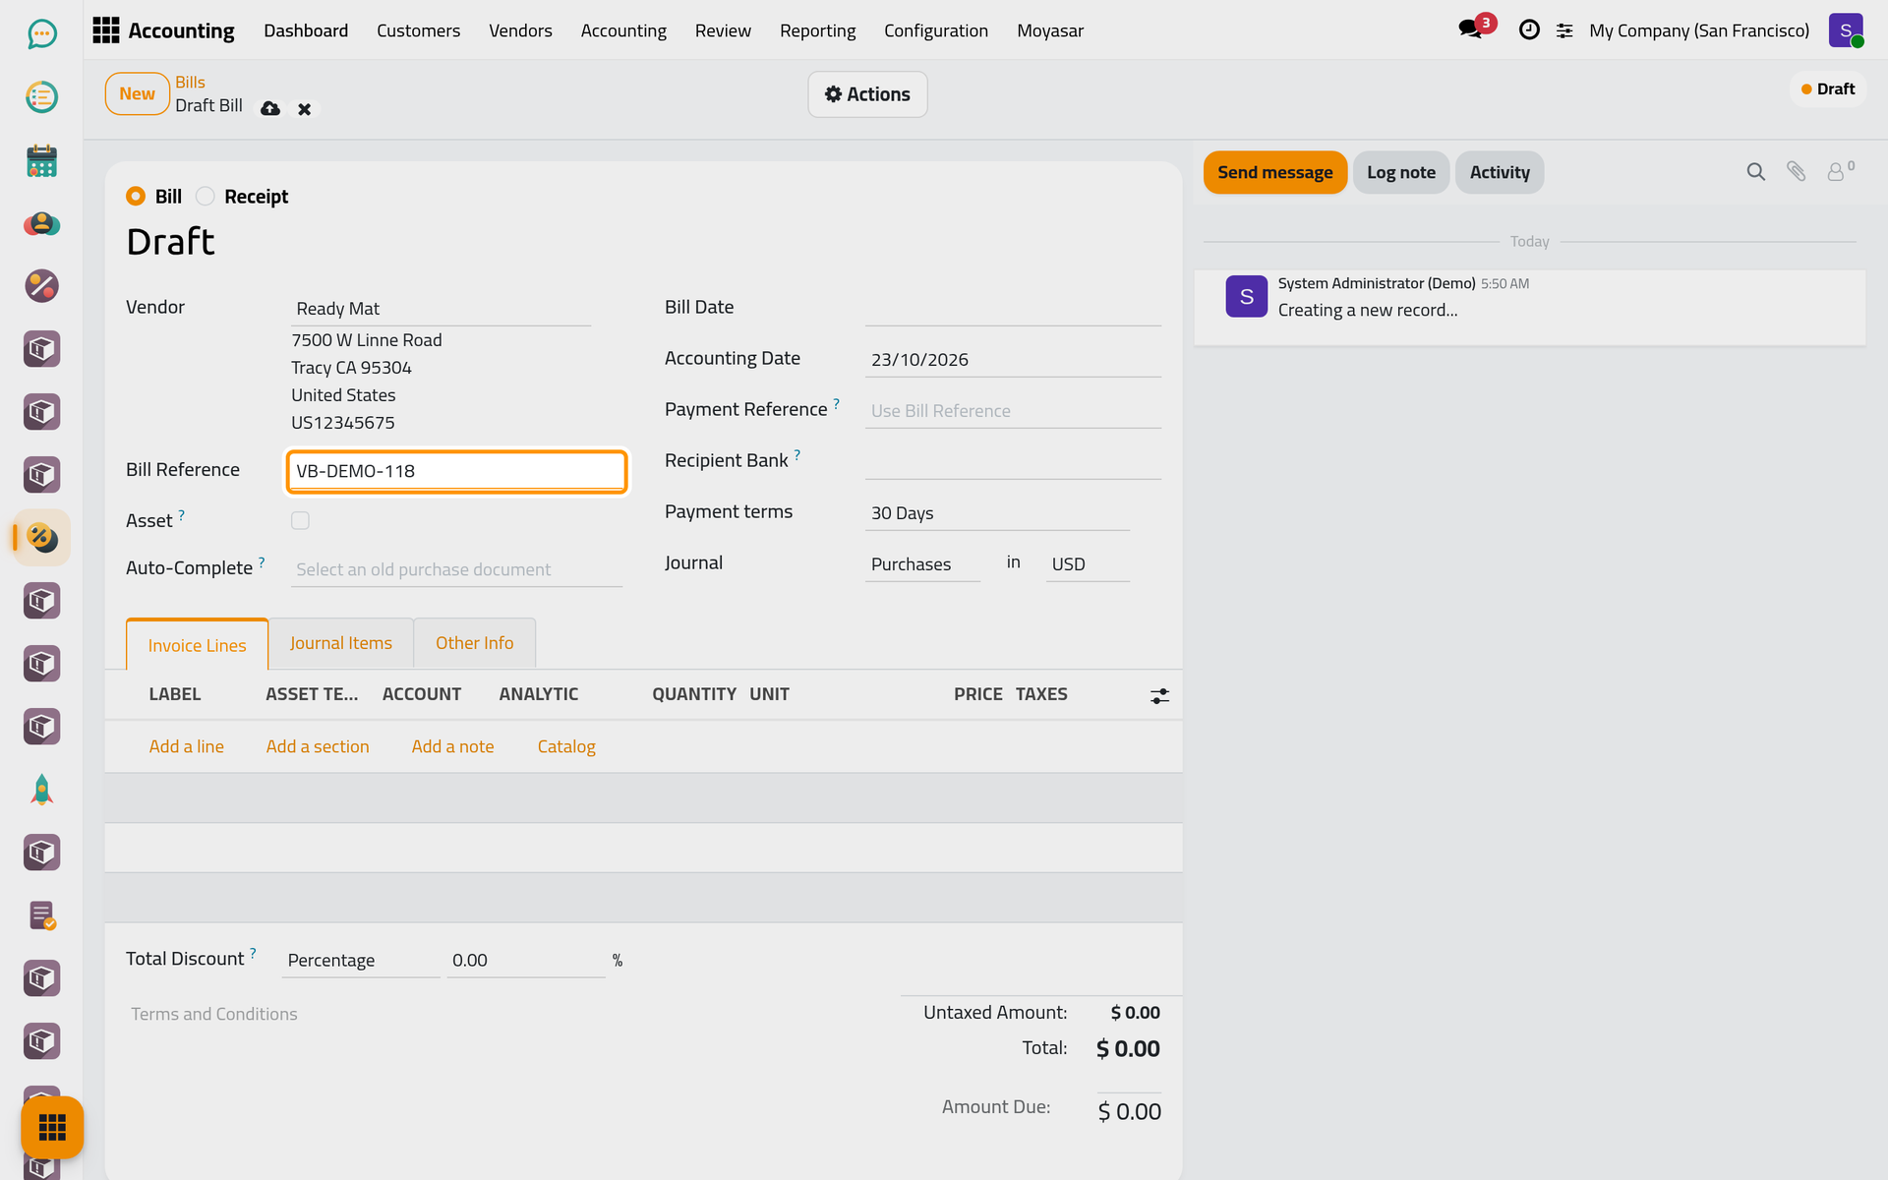Open the Recipient Bank dropdown field

pyautogui.click(x=1013, y=462)
